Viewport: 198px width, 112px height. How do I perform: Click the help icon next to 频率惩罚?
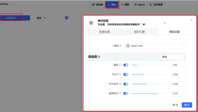coord(120,94)
